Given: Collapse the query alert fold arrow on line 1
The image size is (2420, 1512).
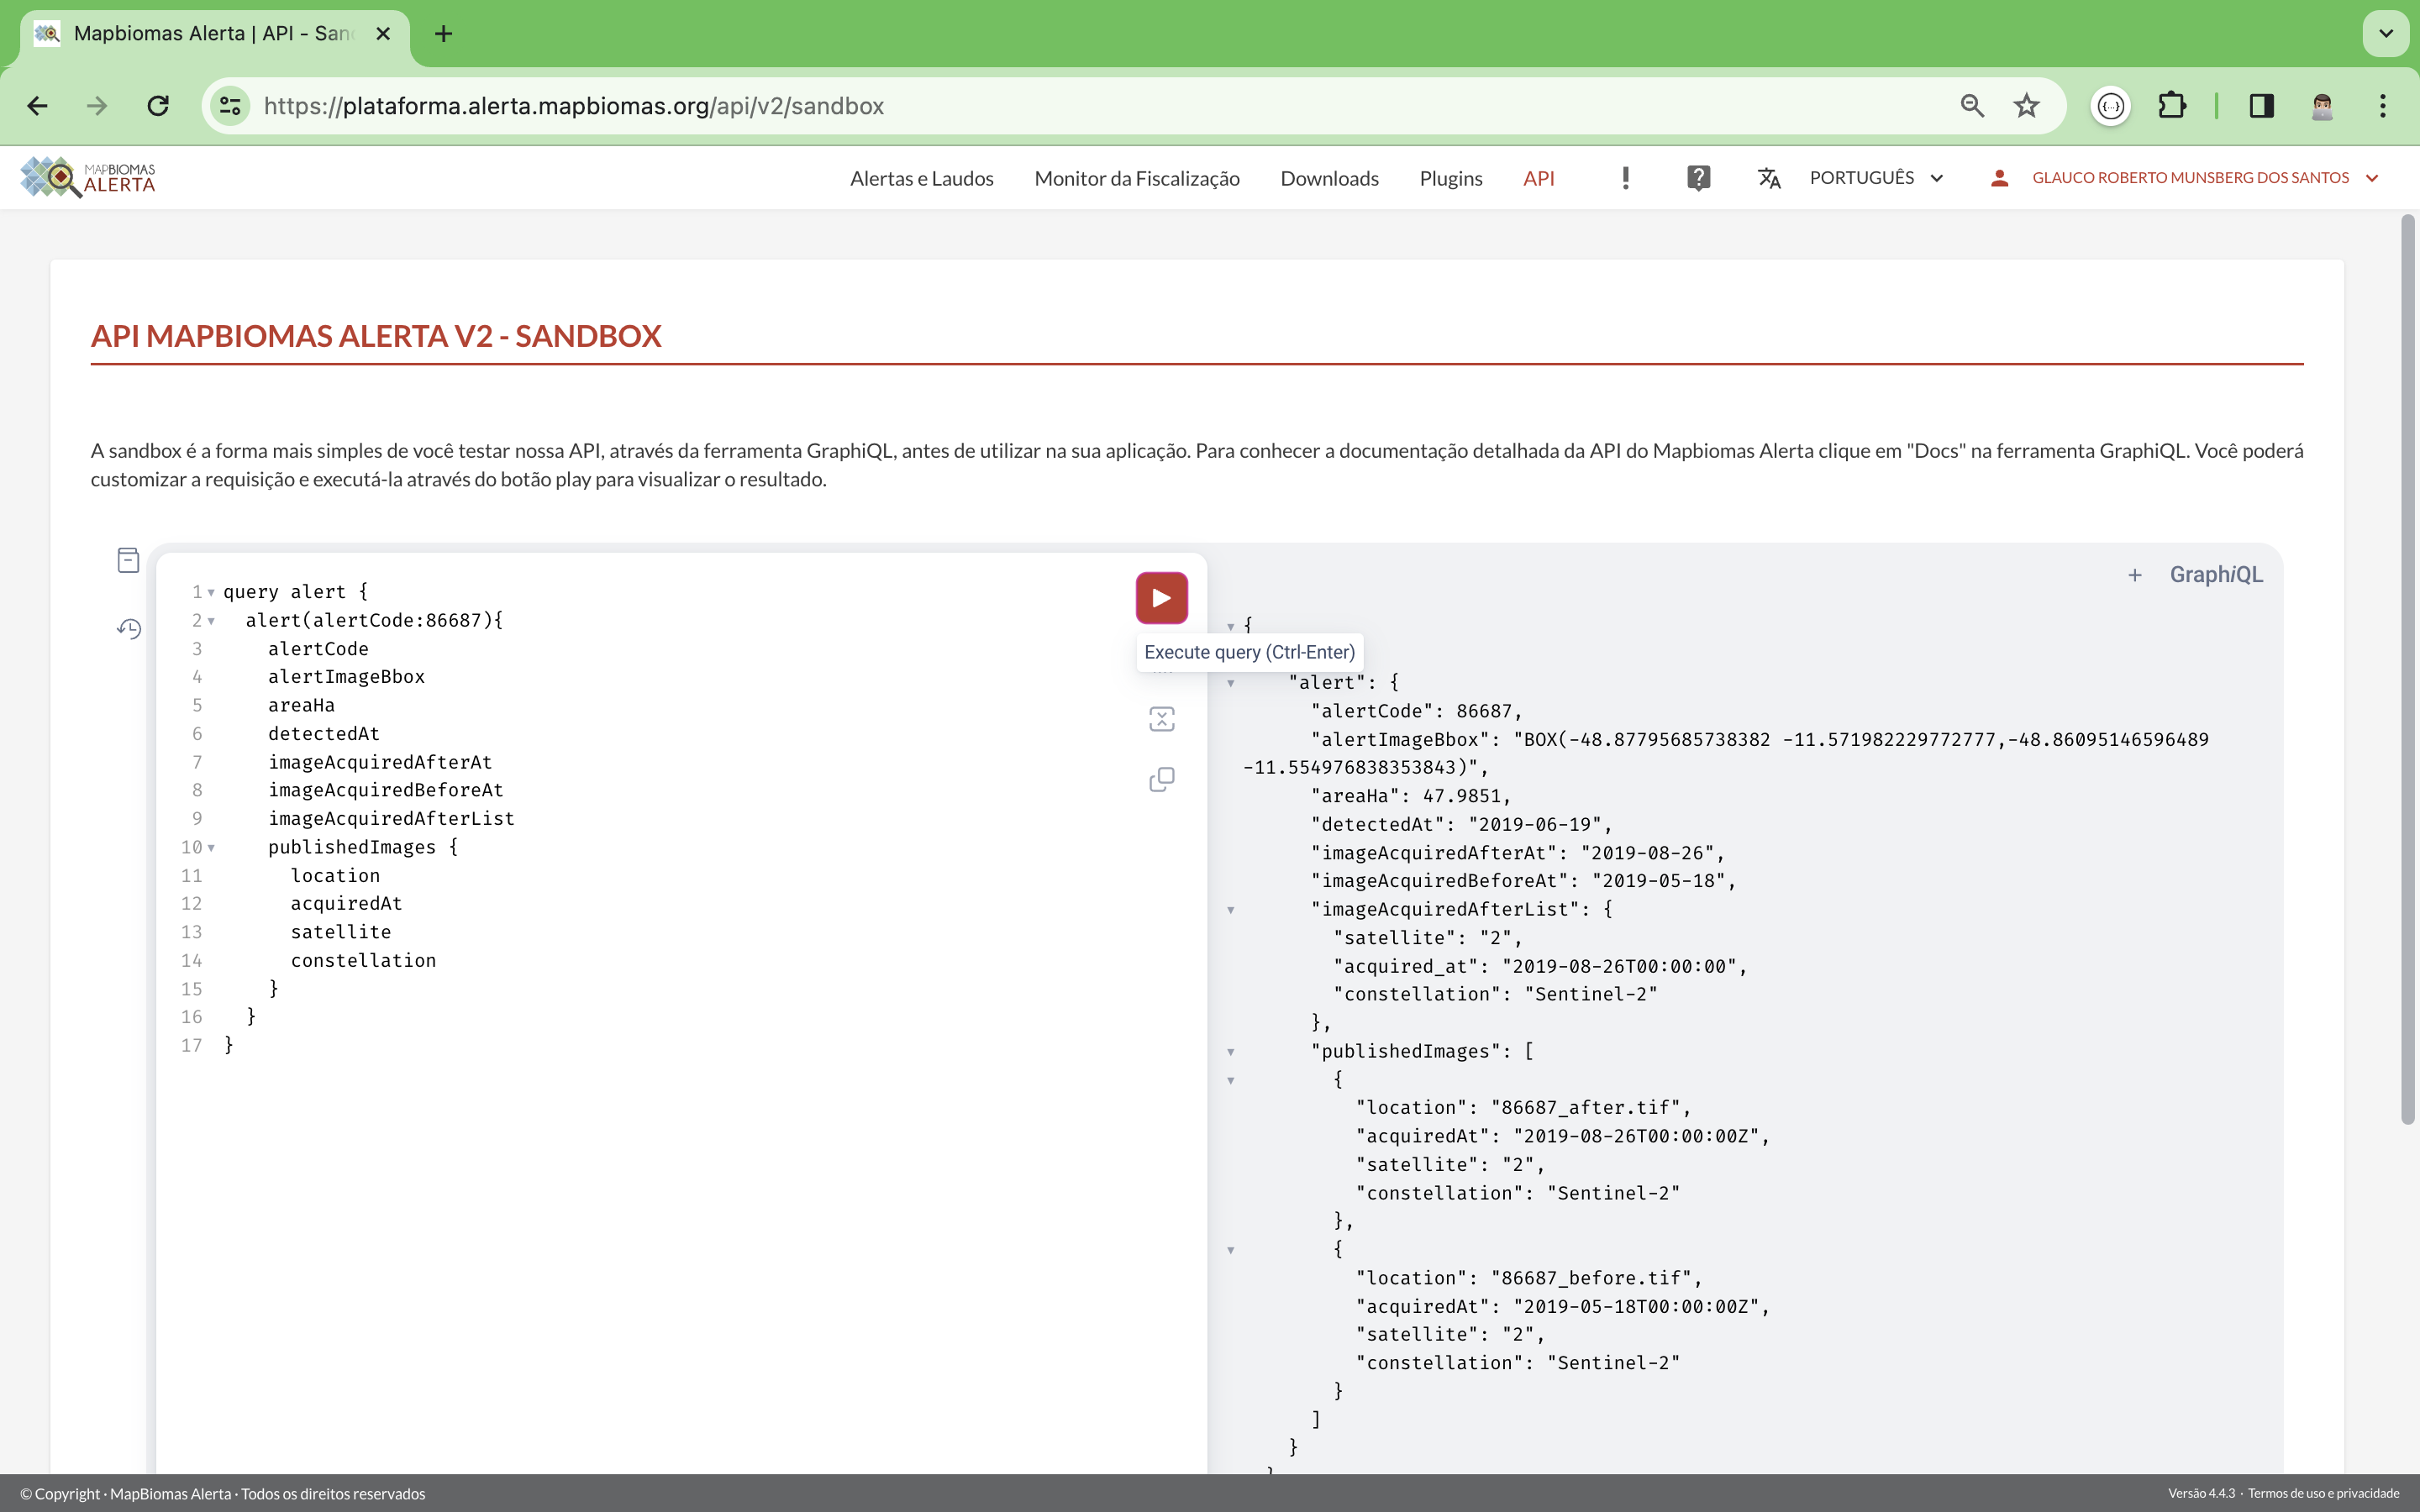Looking at the screenshot, I should 211,593.
